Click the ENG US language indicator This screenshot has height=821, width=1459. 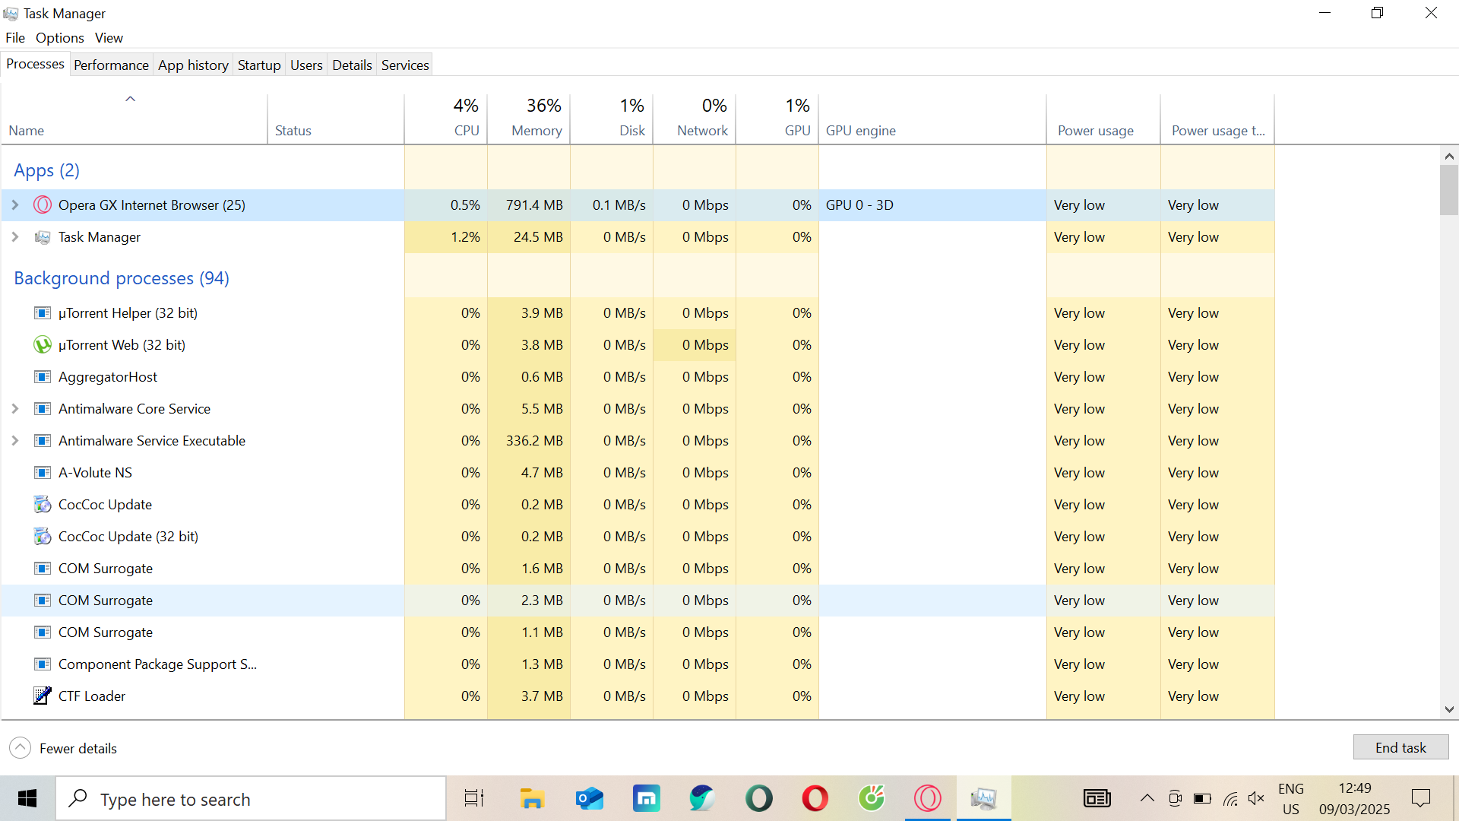(1291, 799)
